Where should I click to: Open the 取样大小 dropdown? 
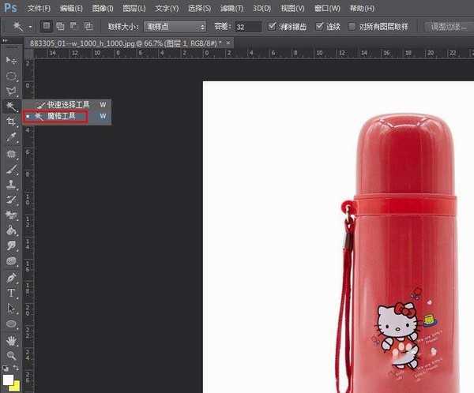click(175, 27)
